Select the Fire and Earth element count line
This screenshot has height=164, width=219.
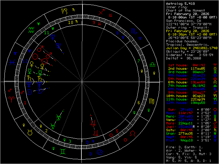183,147
